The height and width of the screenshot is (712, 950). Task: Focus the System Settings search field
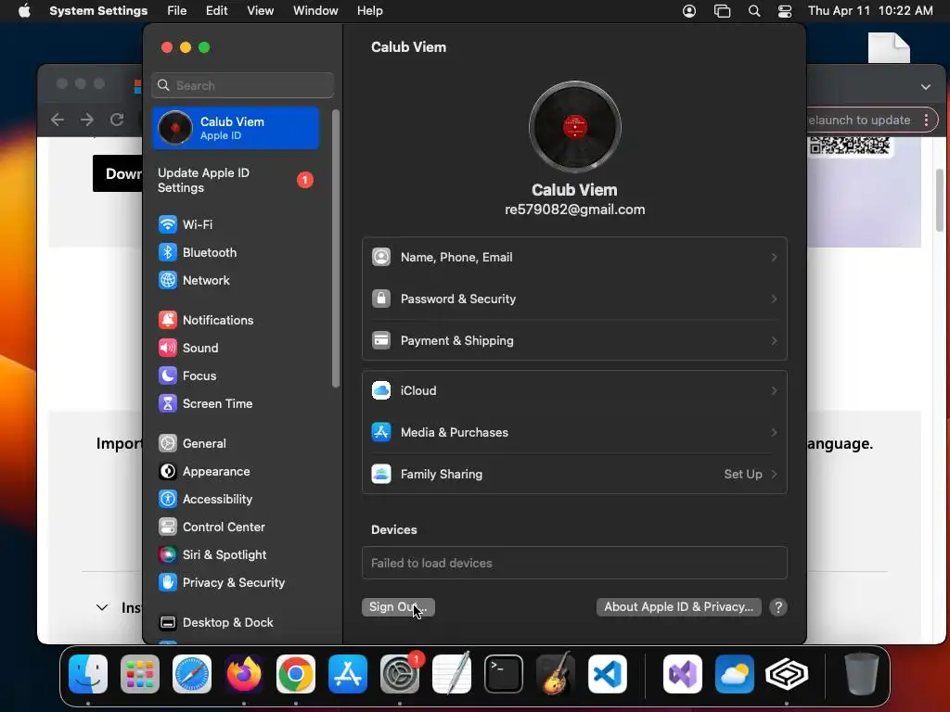[242, 85]
